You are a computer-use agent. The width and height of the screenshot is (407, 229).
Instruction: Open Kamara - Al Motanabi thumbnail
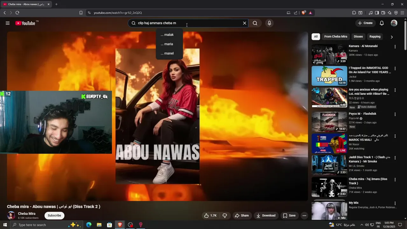pyautogui.click(x=329, y=54)
